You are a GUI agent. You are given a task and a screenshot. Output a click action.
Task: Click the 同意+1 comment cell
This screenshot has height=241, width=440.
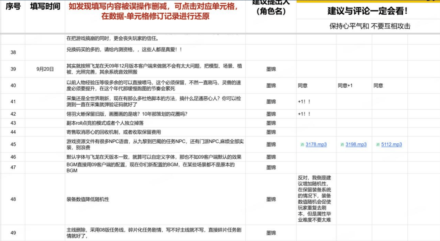pos(354,86)
